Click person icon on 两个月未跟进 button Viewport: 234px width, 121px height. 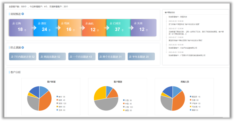(x=101, y=57)
